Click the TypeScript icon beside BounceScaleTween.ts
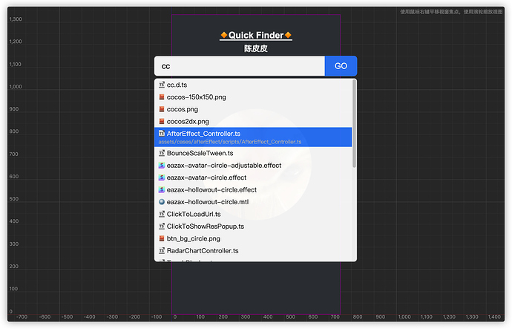 point(162,153)
